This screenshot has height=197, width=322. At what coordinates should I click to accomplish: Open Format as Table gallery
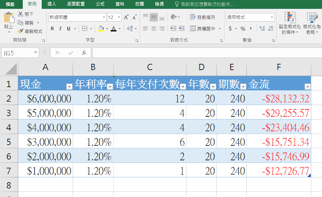click(312, 23)
